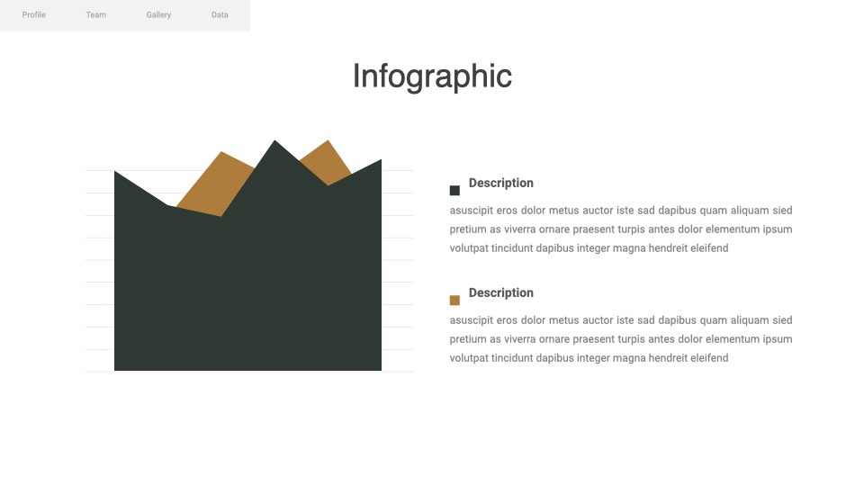Click the Infographic title text
Screen dimensions: 864x486
point(432,76)
